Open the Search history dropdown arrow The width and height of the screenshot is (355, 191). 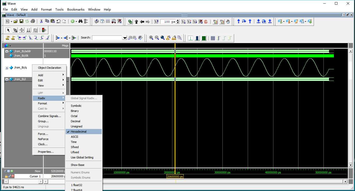coord(125,38)
